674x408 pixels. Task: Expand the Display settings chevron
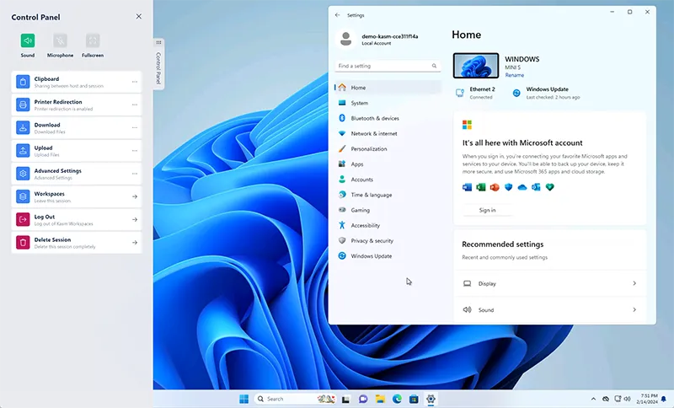(x=634, y=284)
